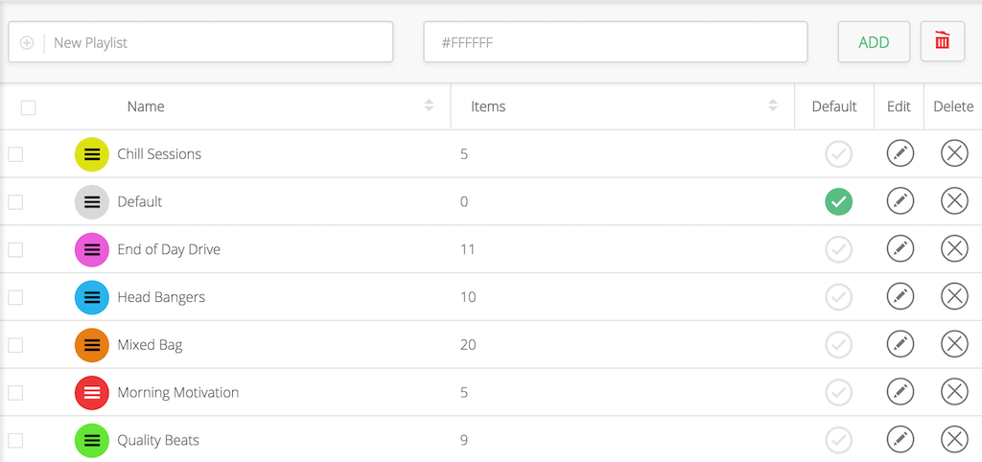The width and height of the screenshot is (982, 462).
Task: Open the Morning Motivation playlist name
Action: 177,393
